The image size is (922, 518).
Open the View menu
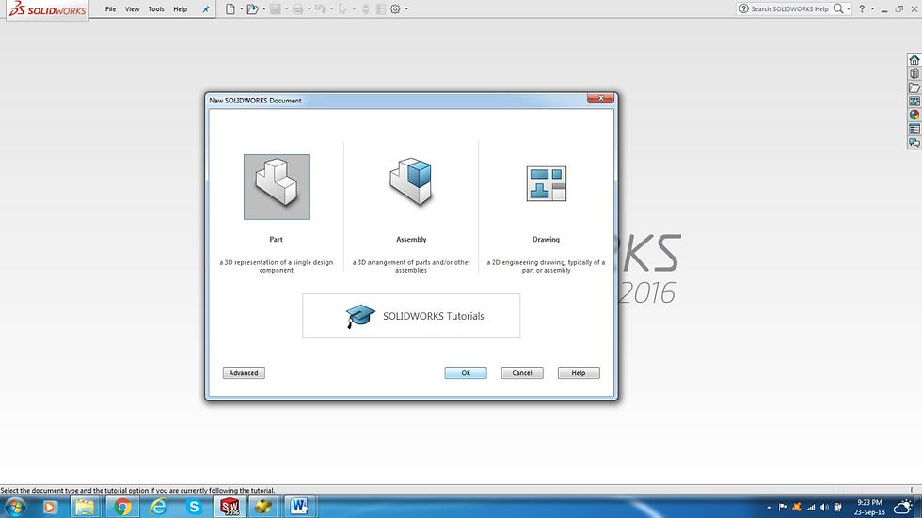(x=133, y=8)
